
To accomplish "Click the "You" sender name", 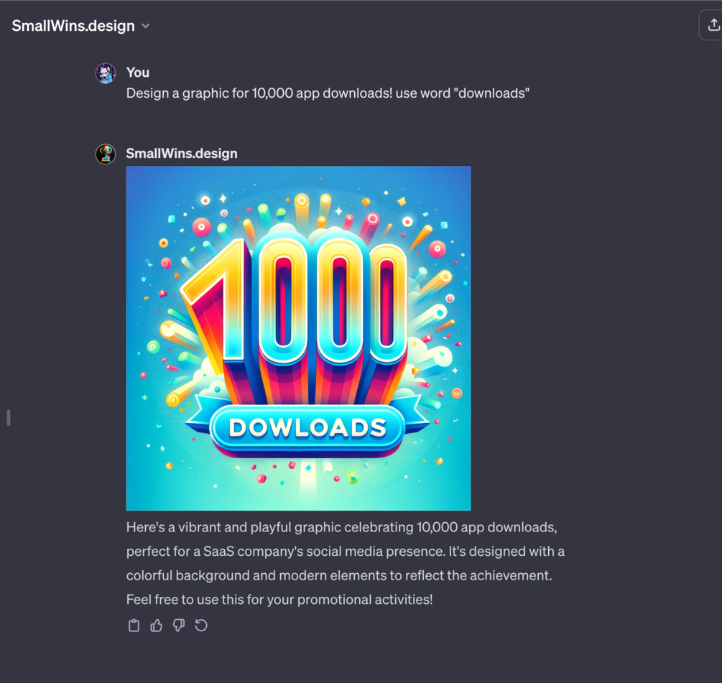I will point(138,73).
